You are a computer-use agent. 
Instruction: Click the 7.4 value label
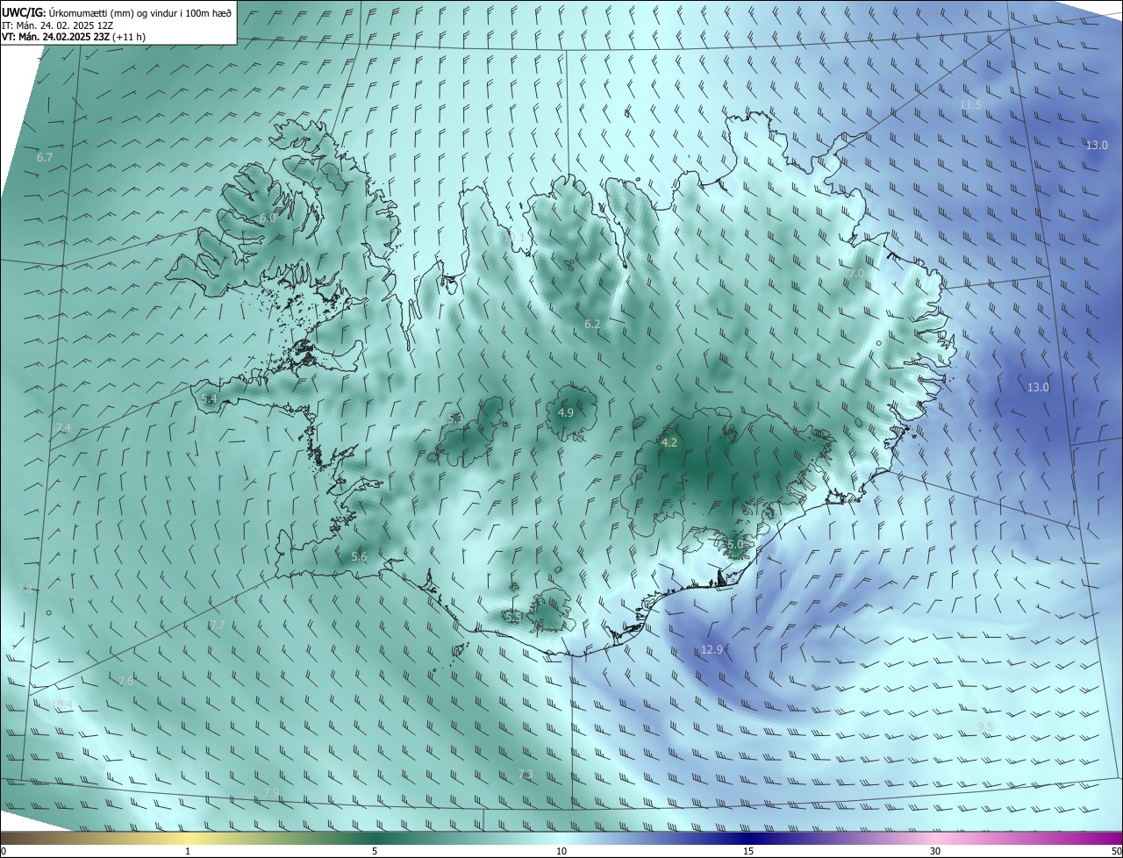(x=63, y=427)
